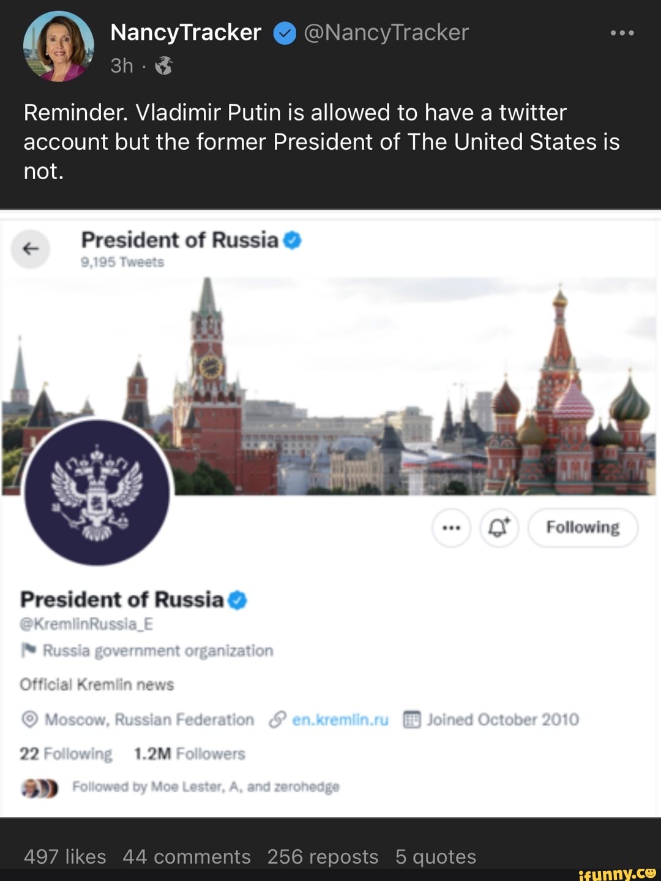Open the ellipsis menu on the Kremlin profile
This screenshot has height=881, width=661.
[450, 528]
